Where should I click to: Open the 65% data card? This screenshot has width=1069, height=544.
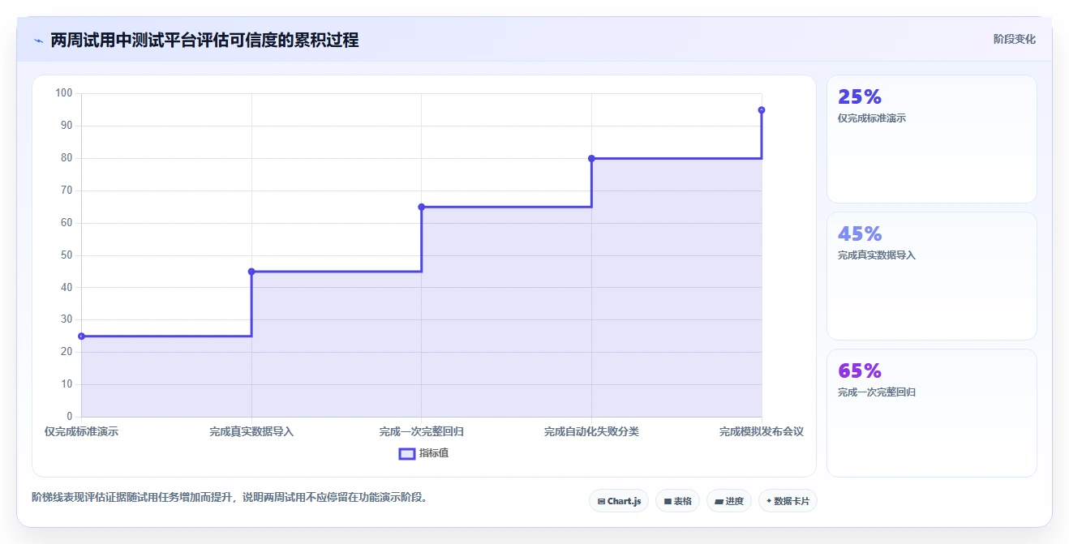(931, 413)
